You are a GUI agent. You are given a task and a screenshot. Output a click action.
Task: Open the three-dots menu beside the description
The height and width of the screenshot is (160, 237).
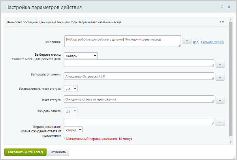pos(222,22)
